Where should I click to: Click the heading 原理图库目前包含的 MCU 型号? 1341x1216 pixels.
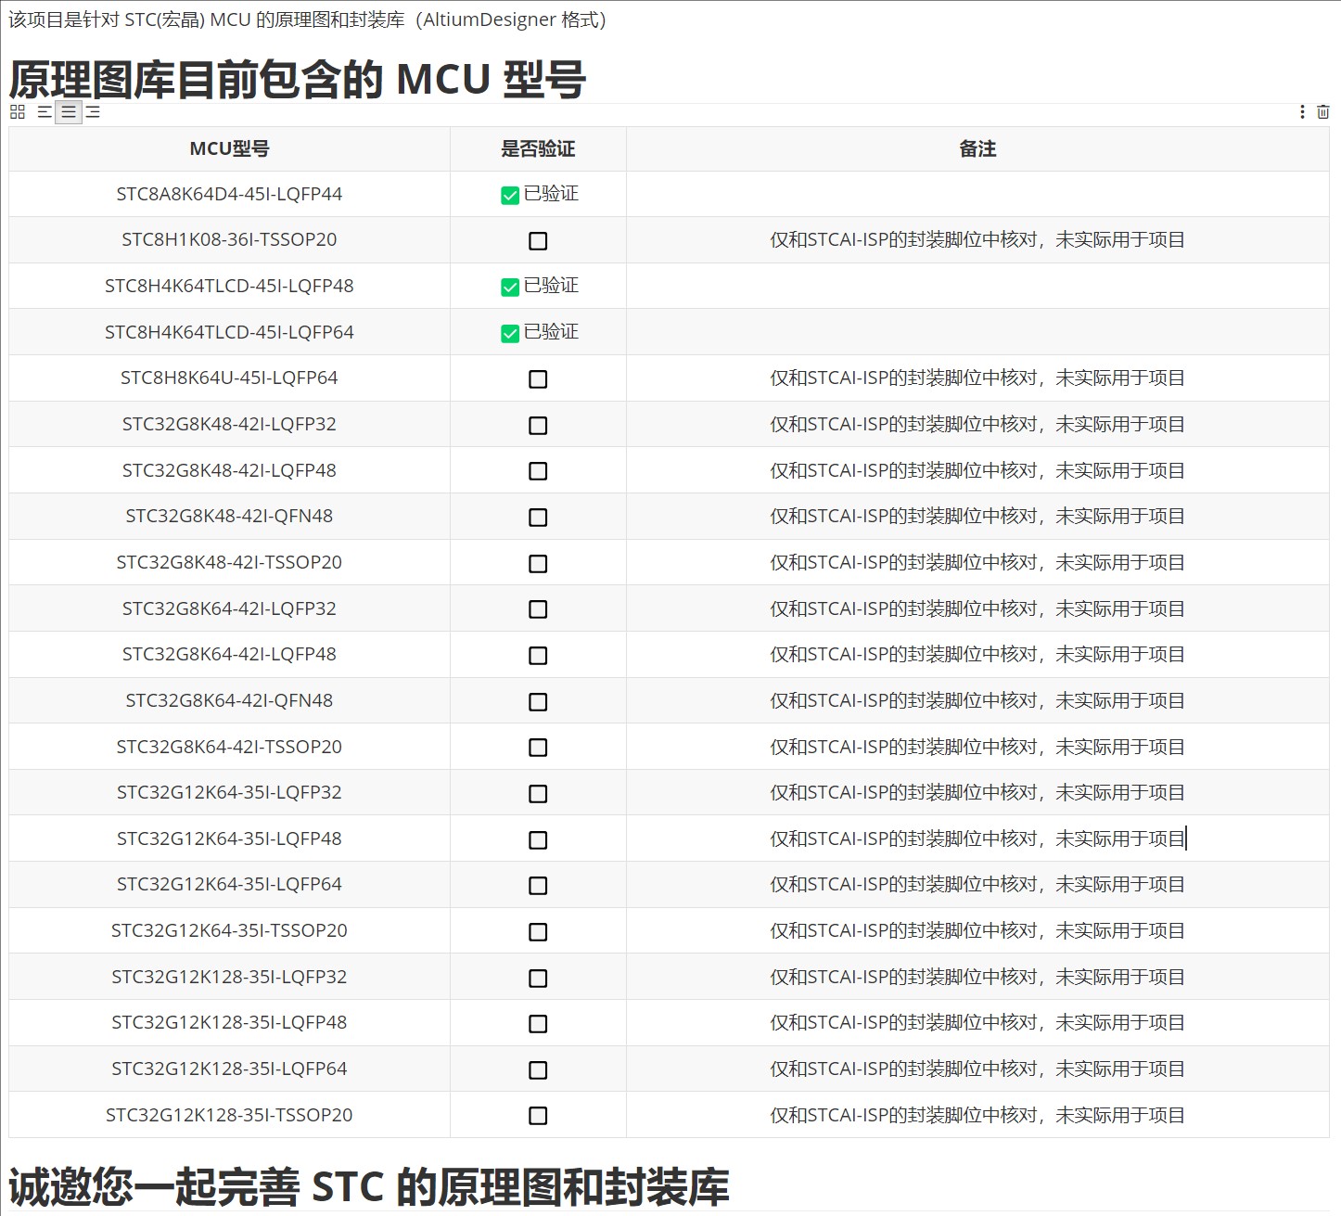tap(297, 79)
